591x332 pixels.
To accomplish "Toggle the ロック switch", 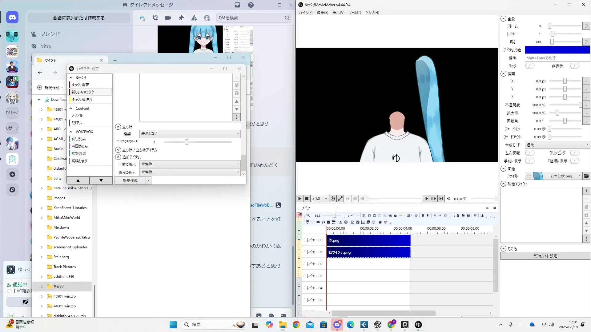I will 529,66.
